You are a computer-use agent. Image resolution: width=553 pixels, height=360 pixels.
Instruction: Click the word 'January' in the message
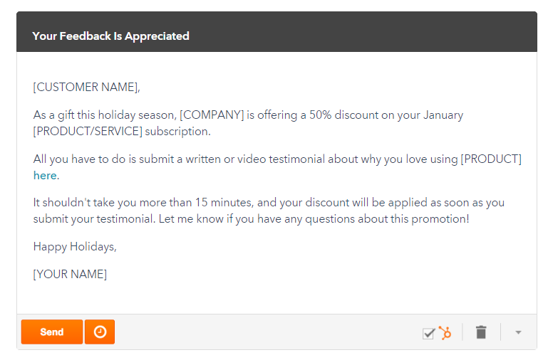click(442, 115)
